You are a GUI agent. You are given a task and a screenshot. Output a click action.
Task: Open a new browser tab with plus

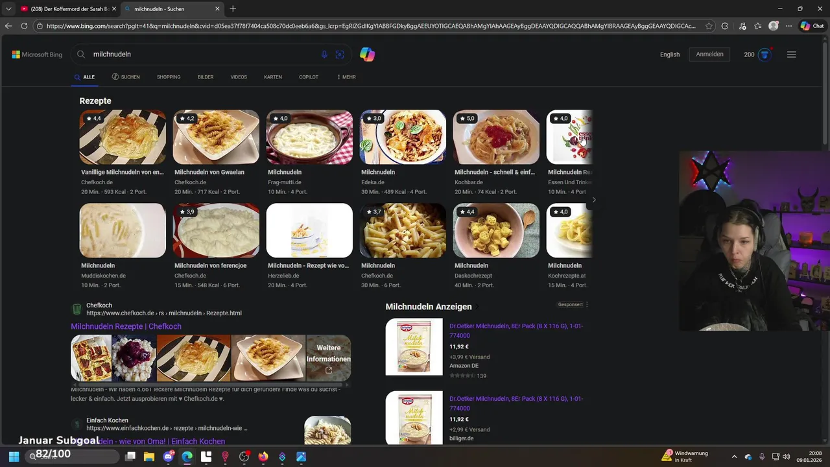click(x=233, y=8)
